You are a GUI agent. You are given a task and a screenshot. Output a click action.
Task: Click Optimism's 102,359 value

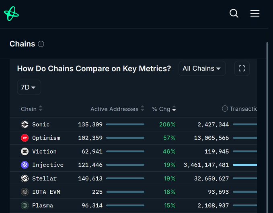[90, 138]
